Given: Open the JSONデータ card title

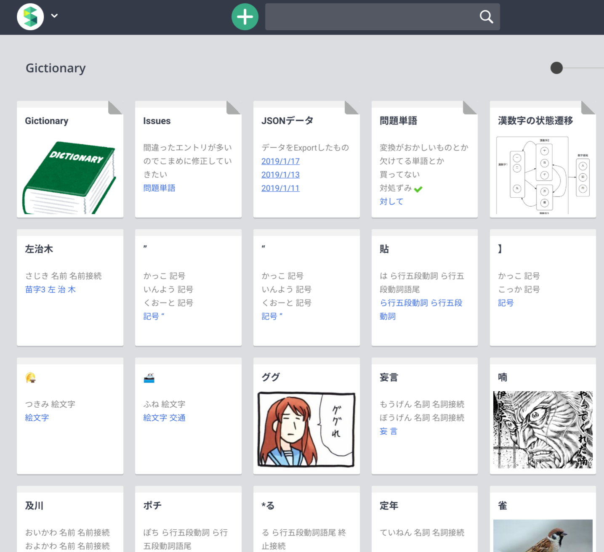Looking at the screenshot, I should [x=287, y=121].
